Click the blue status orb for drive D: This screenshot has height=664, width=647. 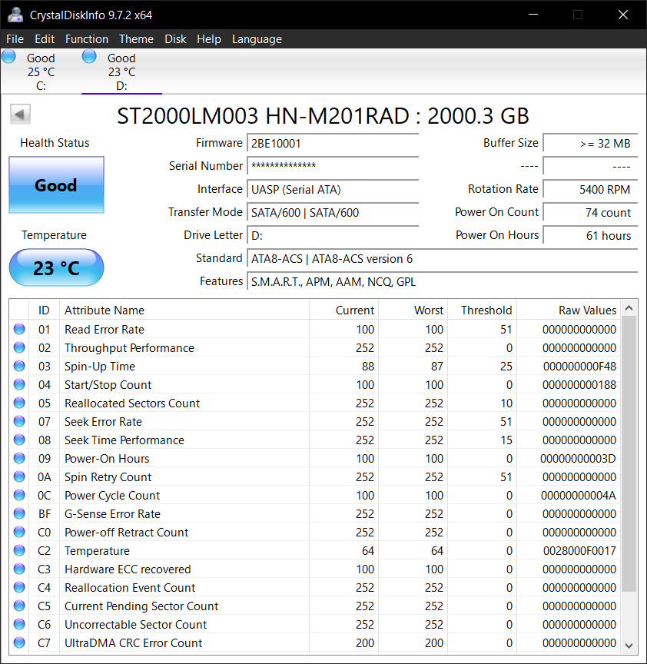(89, 56)
